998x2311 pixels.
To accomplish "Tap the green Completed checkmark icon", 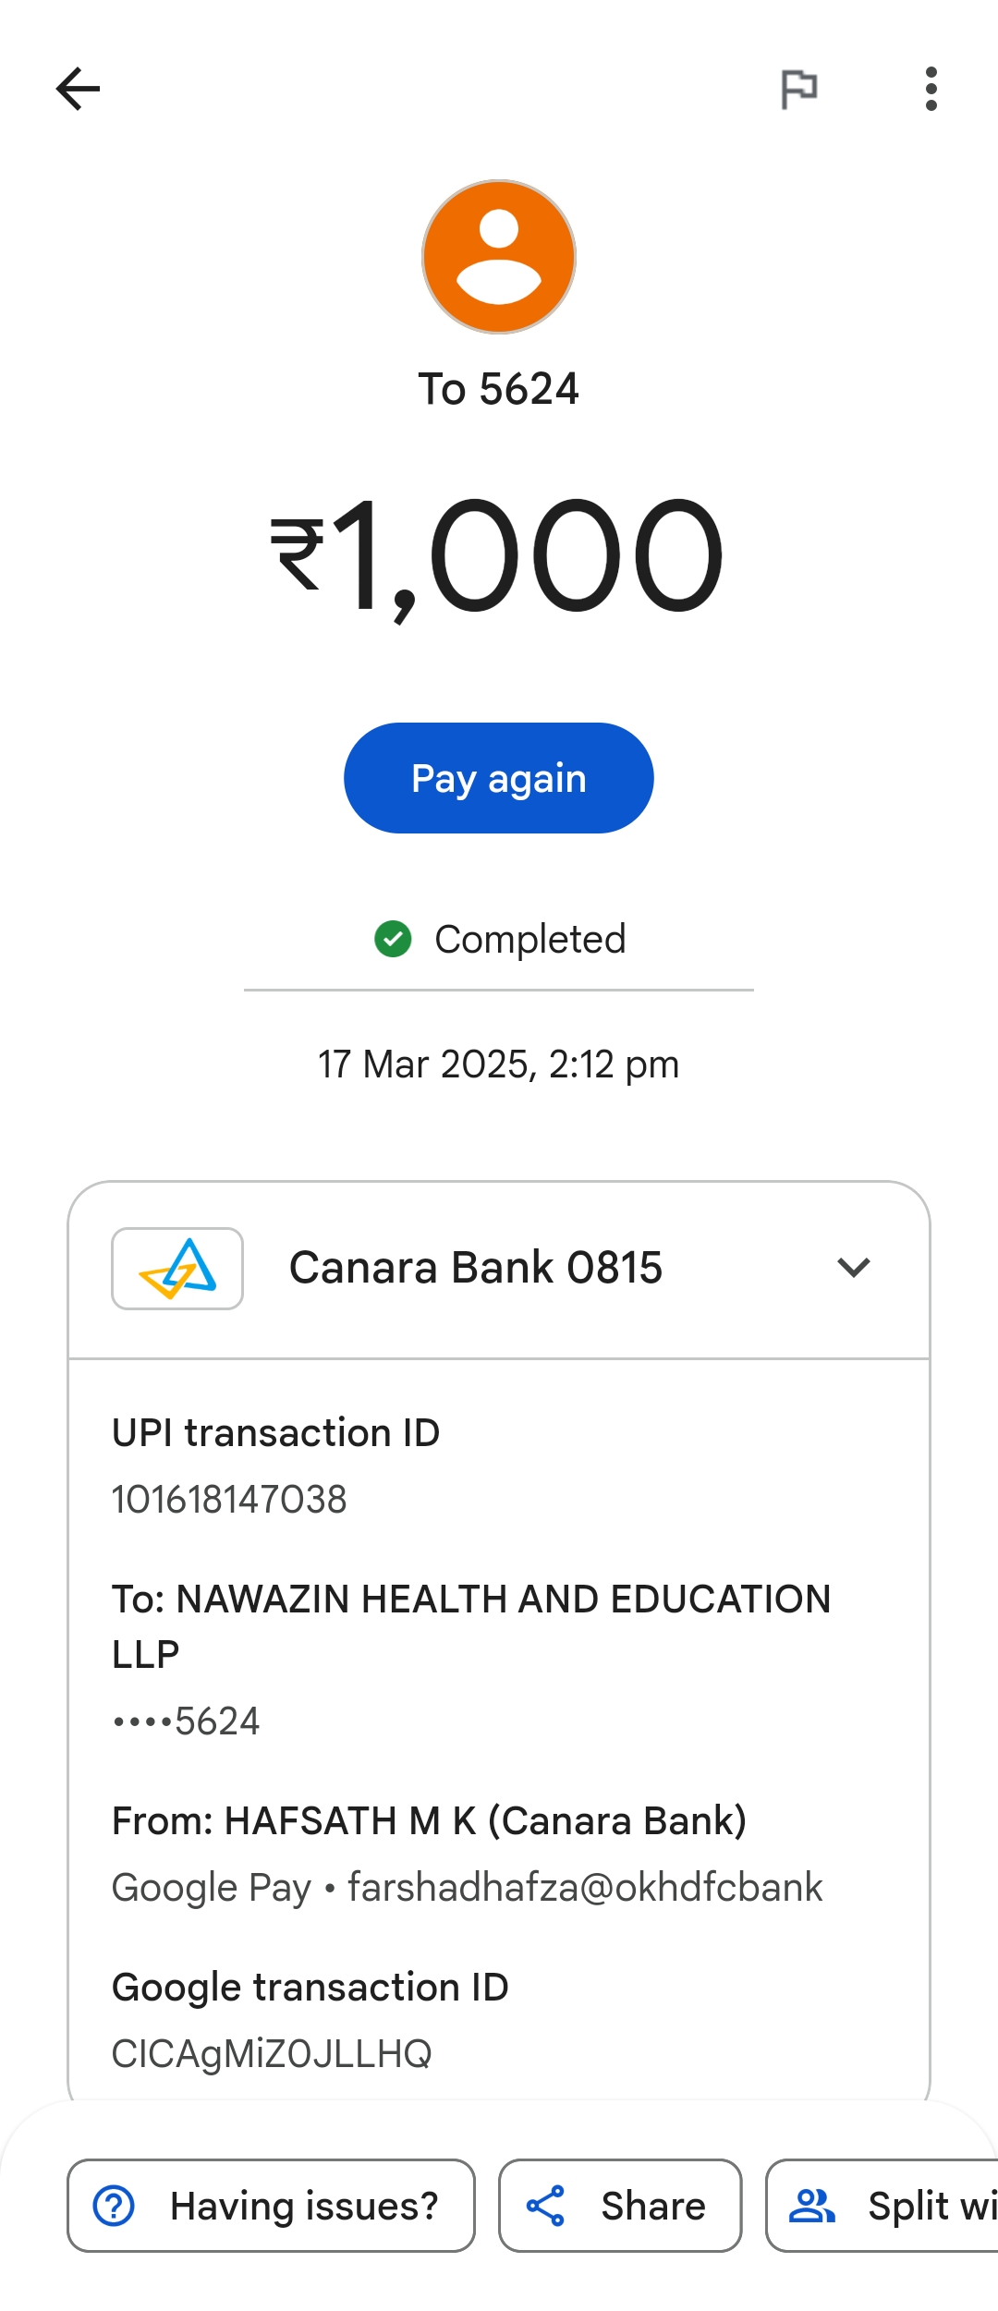I will click(393, 939).
